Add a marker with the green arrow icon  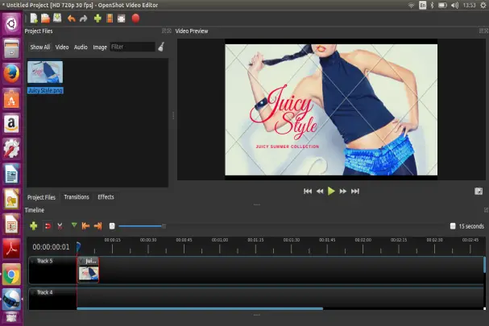click(x=74, y=225)
